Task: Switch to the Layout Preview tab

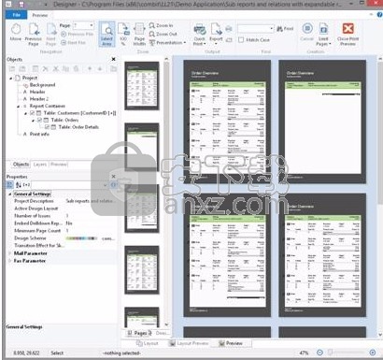Action: pos(190,343)
